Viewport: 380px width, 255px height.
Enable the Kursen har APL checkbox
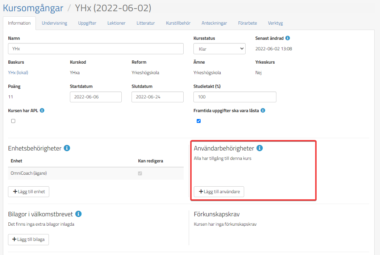pos(13,121)
